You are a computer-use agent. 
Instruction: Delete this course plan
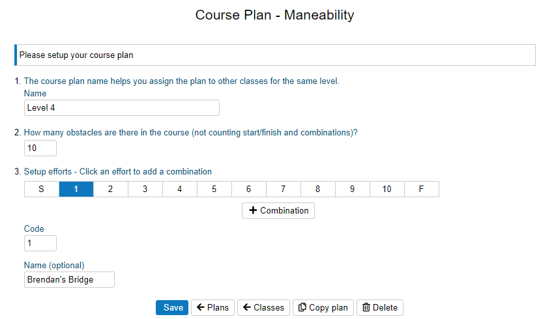coord(379,307)
